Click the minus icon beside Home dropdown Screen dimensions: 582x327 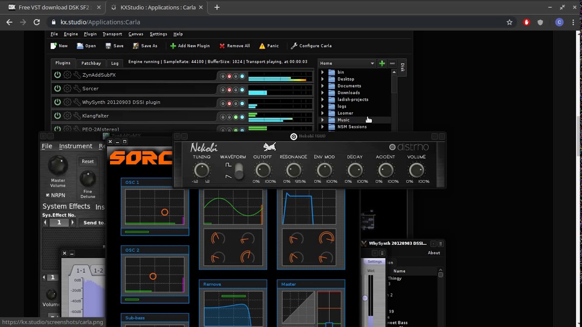392,63
